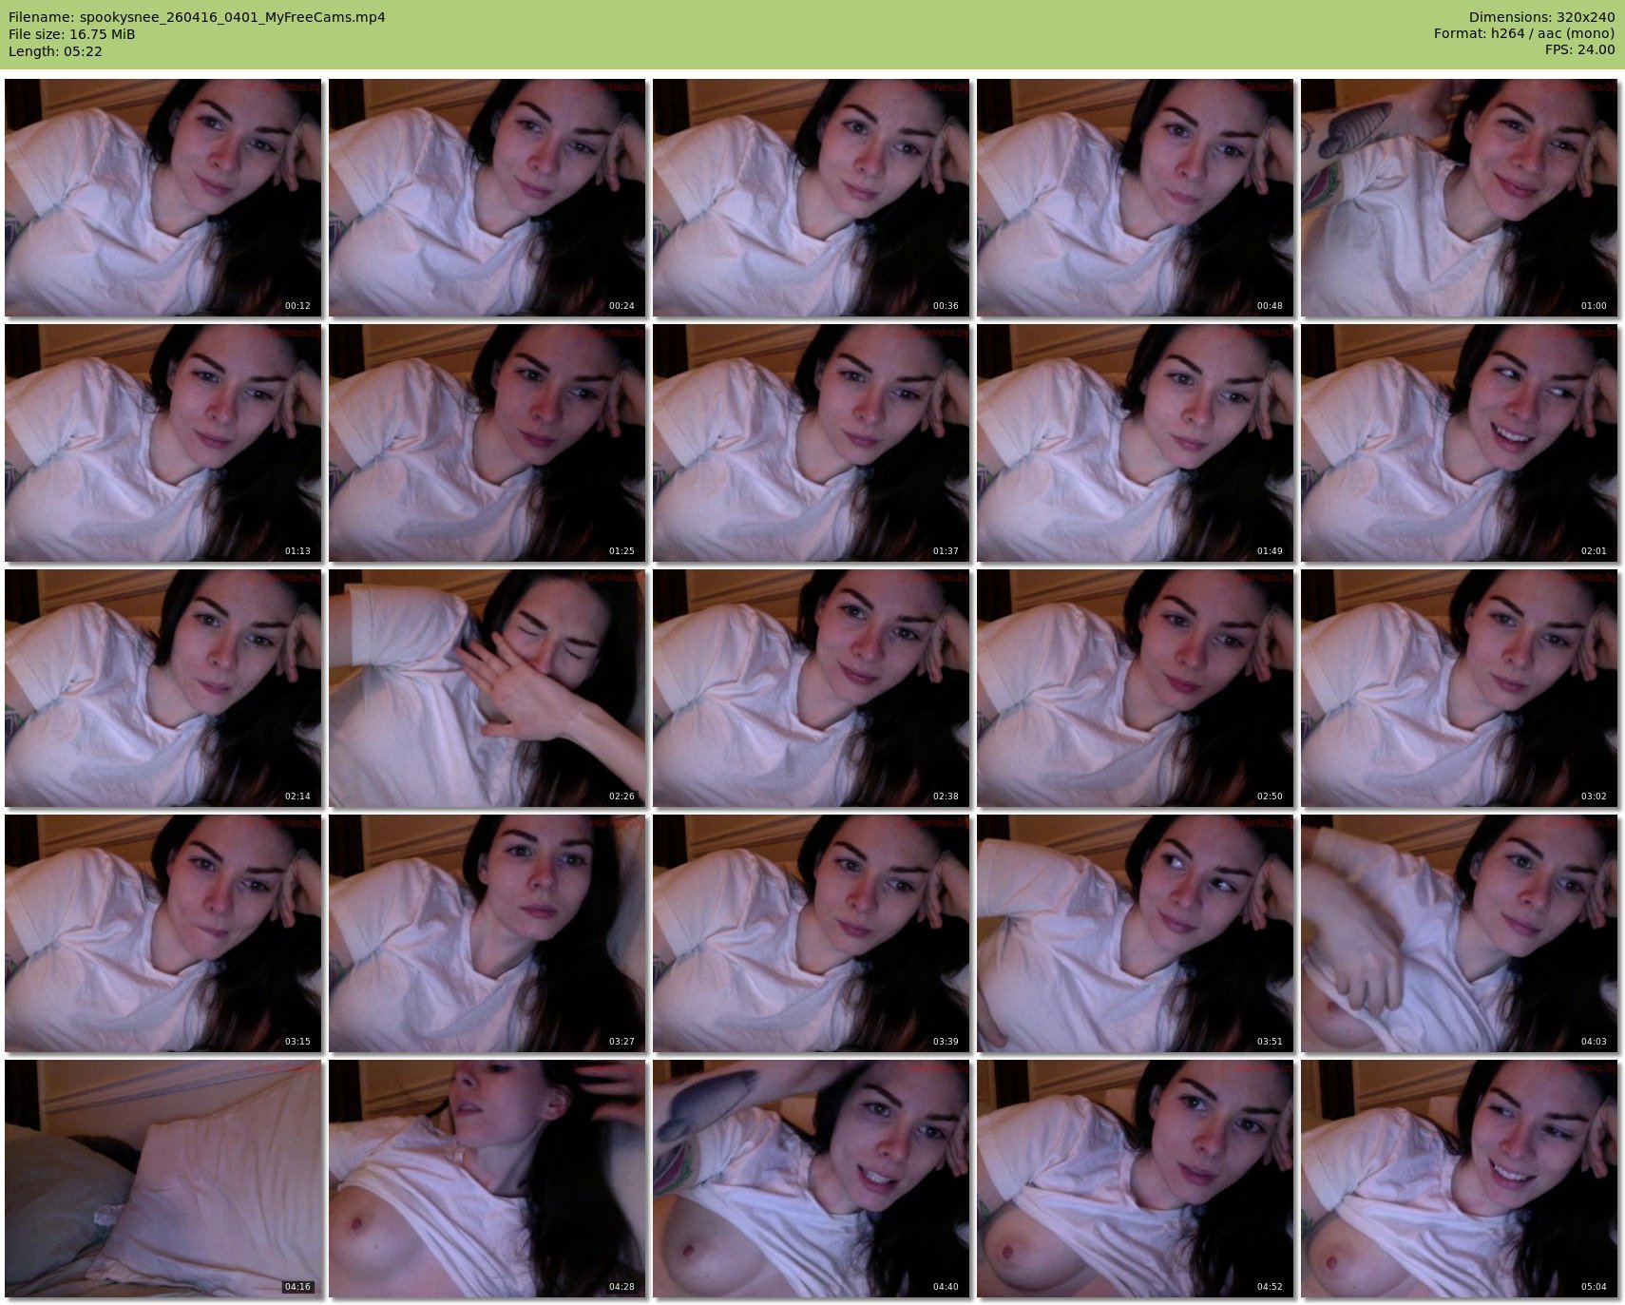Click the Dimensions 320x240 label
The image size is (1625, 1305).
(1541, 17)
